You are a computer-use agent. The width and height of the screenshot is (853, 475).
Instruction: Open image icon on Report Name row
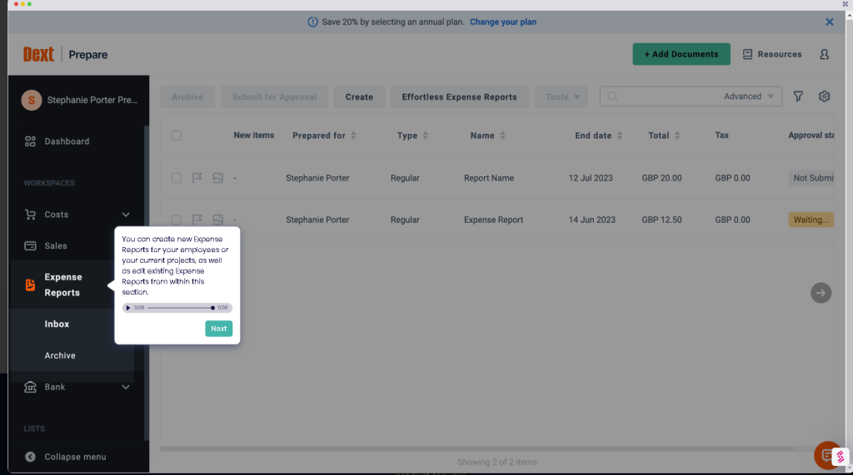[217, 178]
